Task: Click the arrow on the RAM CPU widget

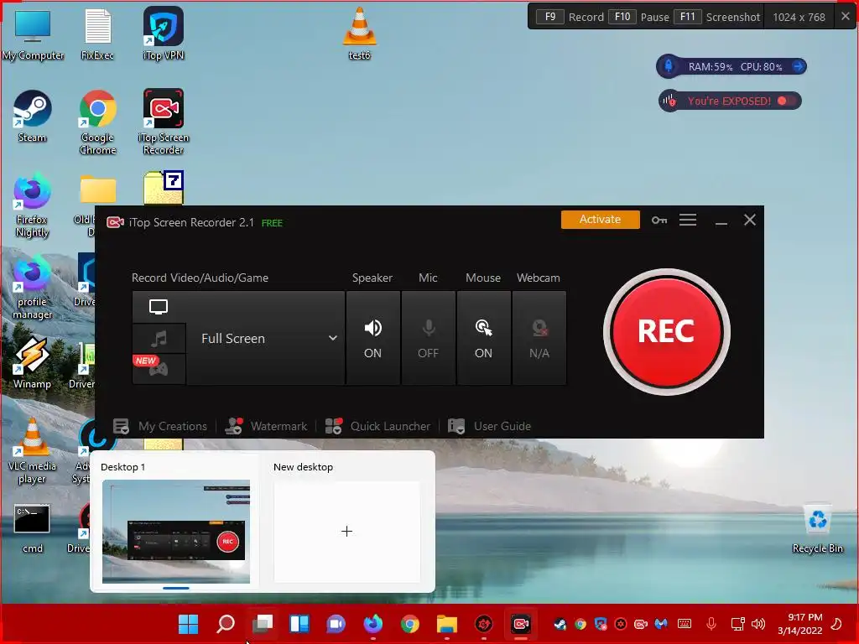Action: point(799,66)
